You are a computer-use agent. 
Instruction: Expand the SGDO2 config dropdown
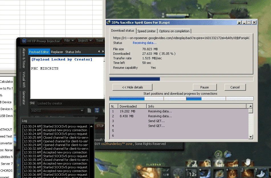pos(82,110)
